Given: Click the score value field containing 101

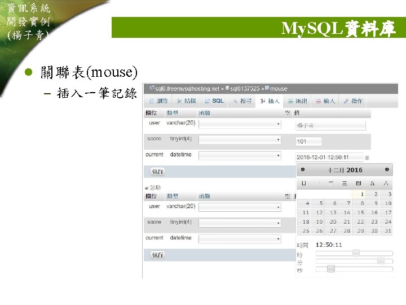Looking at the screenshot, I should tap(308, 142).
